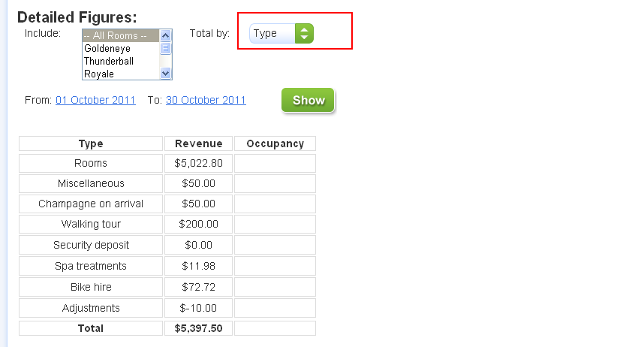Viewport: 617px width, 347px height.
Task: Click the Adjustments revenue value
Action: [x=198, y=308]
